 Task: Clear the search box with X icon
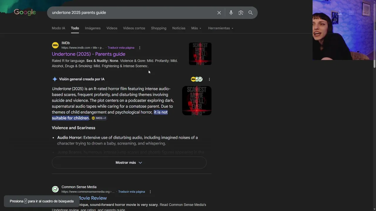pyautogui.click(x=219, y=13)
